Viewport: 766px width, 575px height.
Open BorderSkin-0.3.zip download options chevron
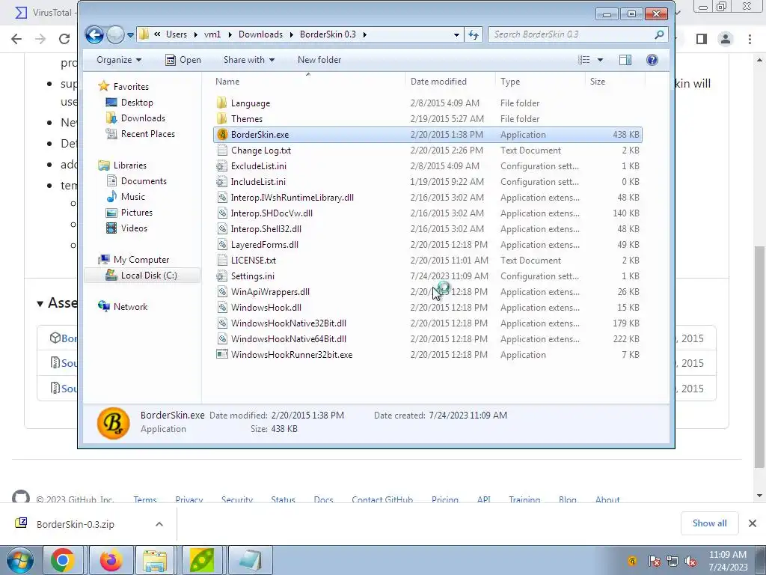(159, 524)
